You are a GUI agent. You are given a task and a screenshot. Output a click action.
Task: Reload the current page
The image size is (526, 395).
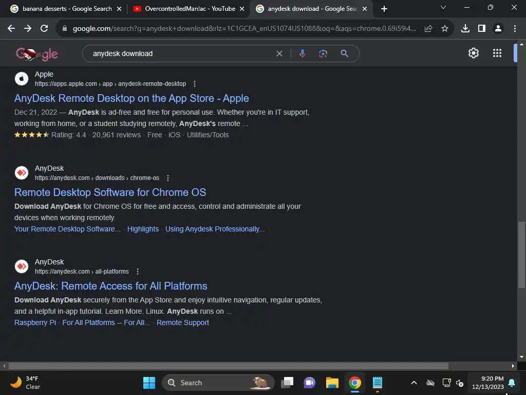point(44,29)
